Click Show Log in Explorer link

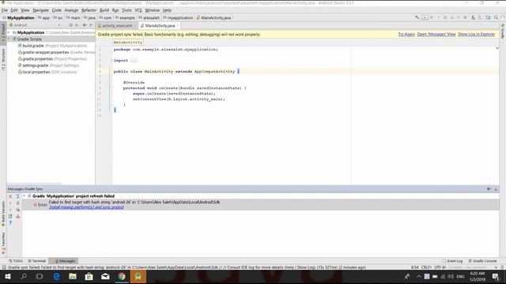476,34
